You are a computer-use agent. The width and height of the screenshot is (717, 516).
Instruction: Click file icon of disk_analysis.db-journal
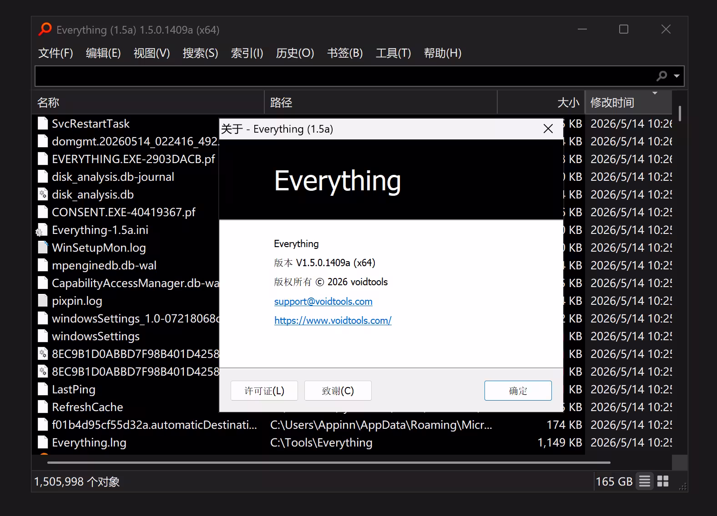tap(42, 177)
